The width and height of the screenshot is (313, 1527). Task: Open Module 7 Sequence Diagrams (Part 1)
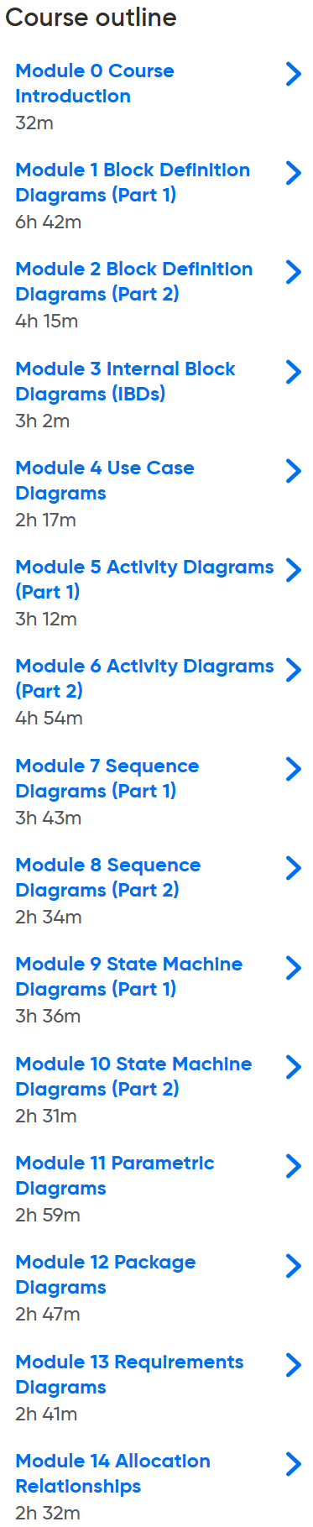(x=107, y=778)
